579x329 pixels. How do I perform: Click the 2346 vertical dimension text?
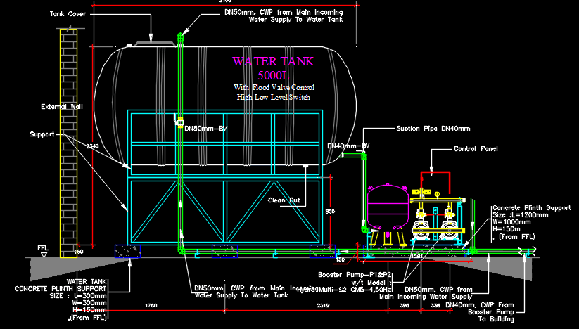(92, 146)
